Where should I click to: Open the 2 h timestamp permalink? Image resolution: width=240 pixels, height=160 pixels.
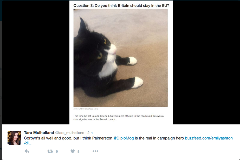(x=90, y=133)
